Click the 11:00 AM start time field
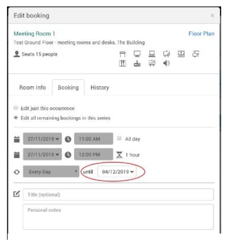The width and height of the screenshot is (227, 240). [x=93, y=139]
